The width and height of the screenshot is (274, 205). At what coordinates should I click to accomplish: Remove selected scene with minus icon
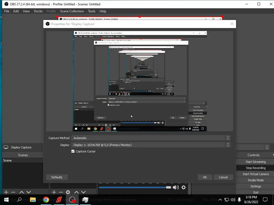[13, 192]
